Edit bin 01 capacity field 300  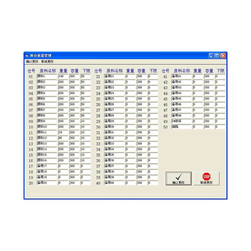pos(75,76)
